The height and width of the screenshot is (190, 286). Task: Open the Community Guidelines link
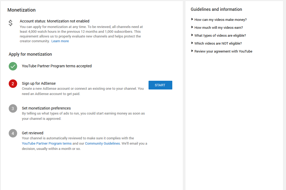pyautogui.click(x=102, y=144)
